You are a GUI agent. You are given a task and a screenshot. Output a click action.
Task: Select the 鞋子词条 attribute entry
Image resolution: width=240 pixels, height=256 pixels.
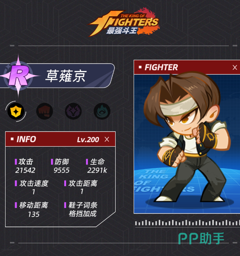tap(81, 209)
